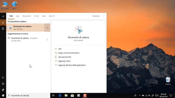Image resolution: width=175 pixels, height=98 pixels.
Task: Show hidden system tray icons
Action: tap(140, 96)
